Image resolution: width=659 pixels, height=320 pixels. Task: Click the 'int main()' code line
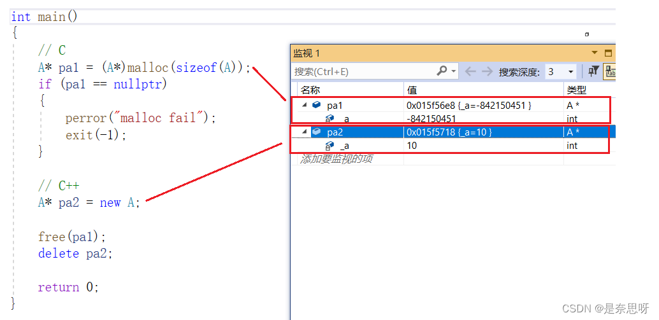coord(44,17)
